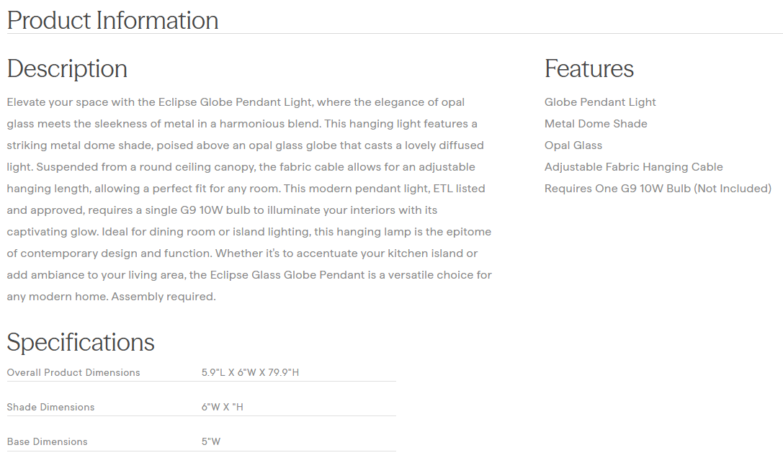783x463 pixels.
Task: Click the 5.9"L X 6"W X 79.9"H value
Action: coord(250,372)
